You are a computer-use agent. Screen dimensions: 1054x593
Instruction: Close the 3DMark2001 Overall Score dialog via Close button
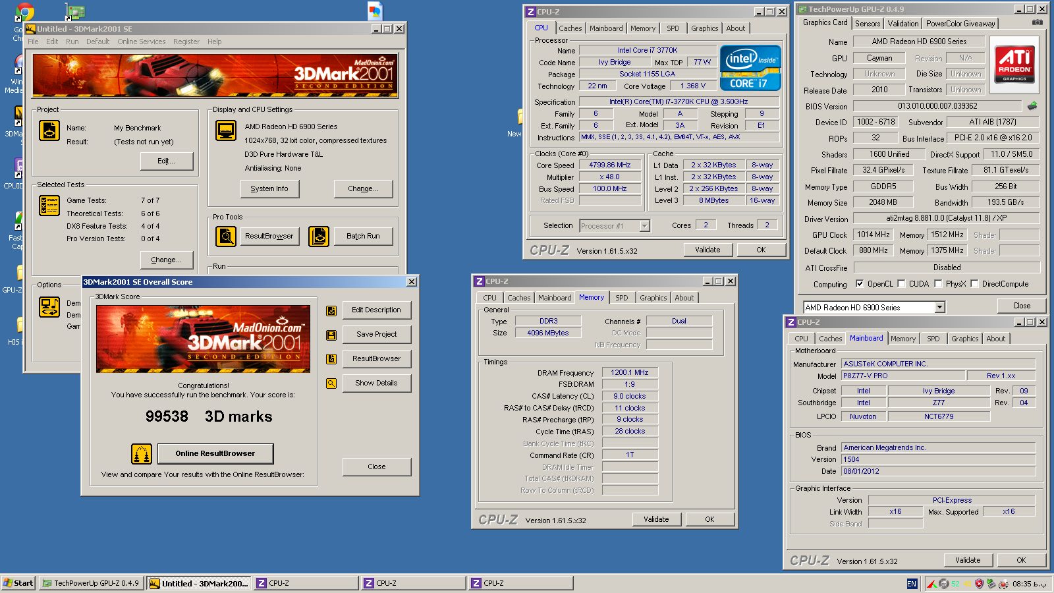[x=377, y=467]
